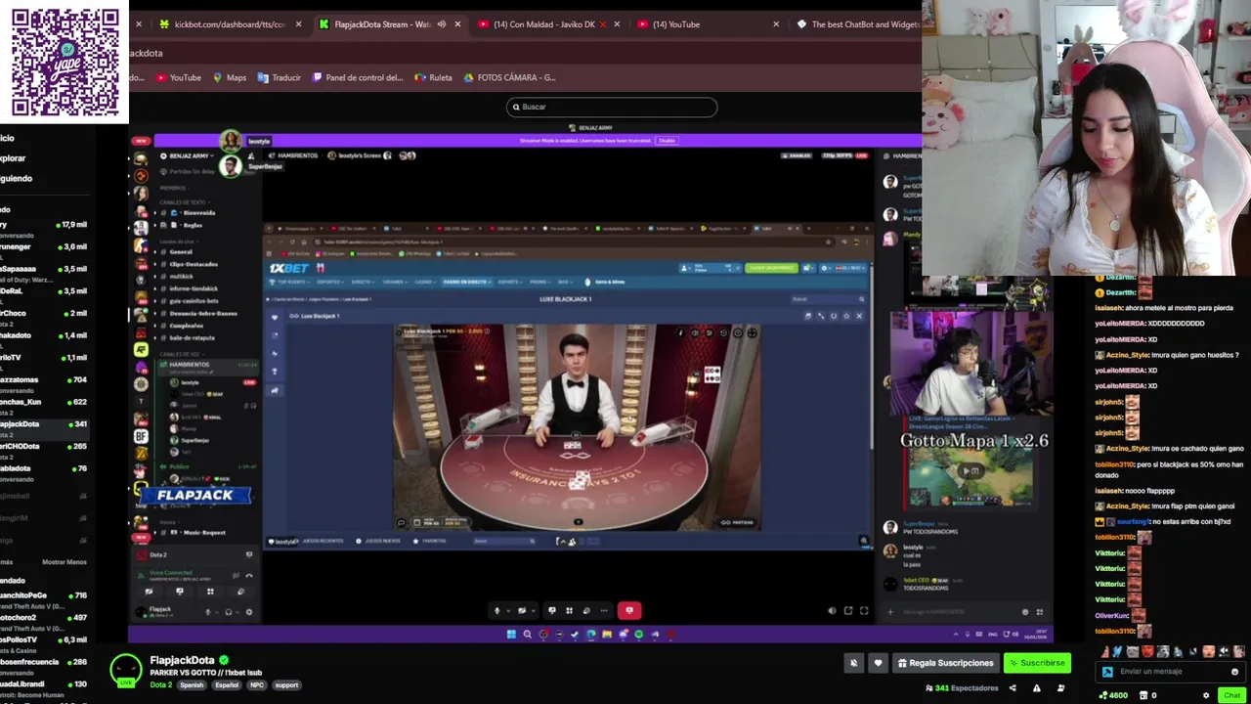Image resolution: width=1251 pixels, height=704 pixels.
Task: Open the Reglas channel in Discord
Action: (193, 225)
